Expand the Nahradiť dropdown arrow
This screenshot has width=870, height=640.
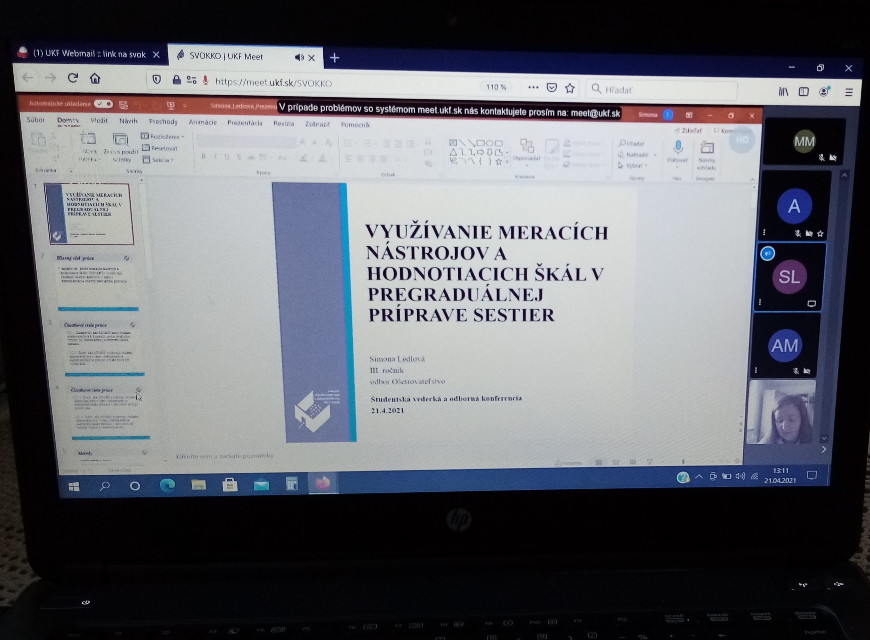pos(655,155)
